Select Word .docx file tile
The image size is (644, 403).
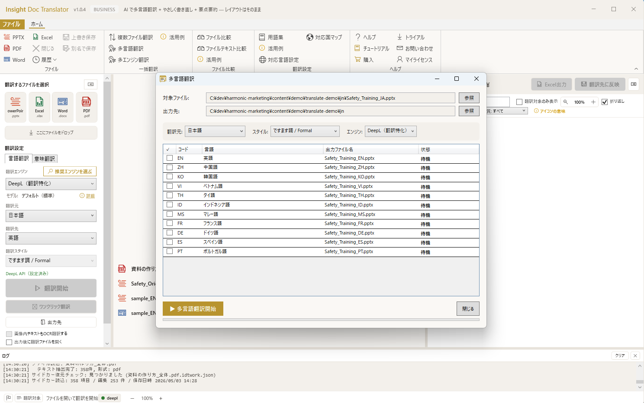pos(63,107)
